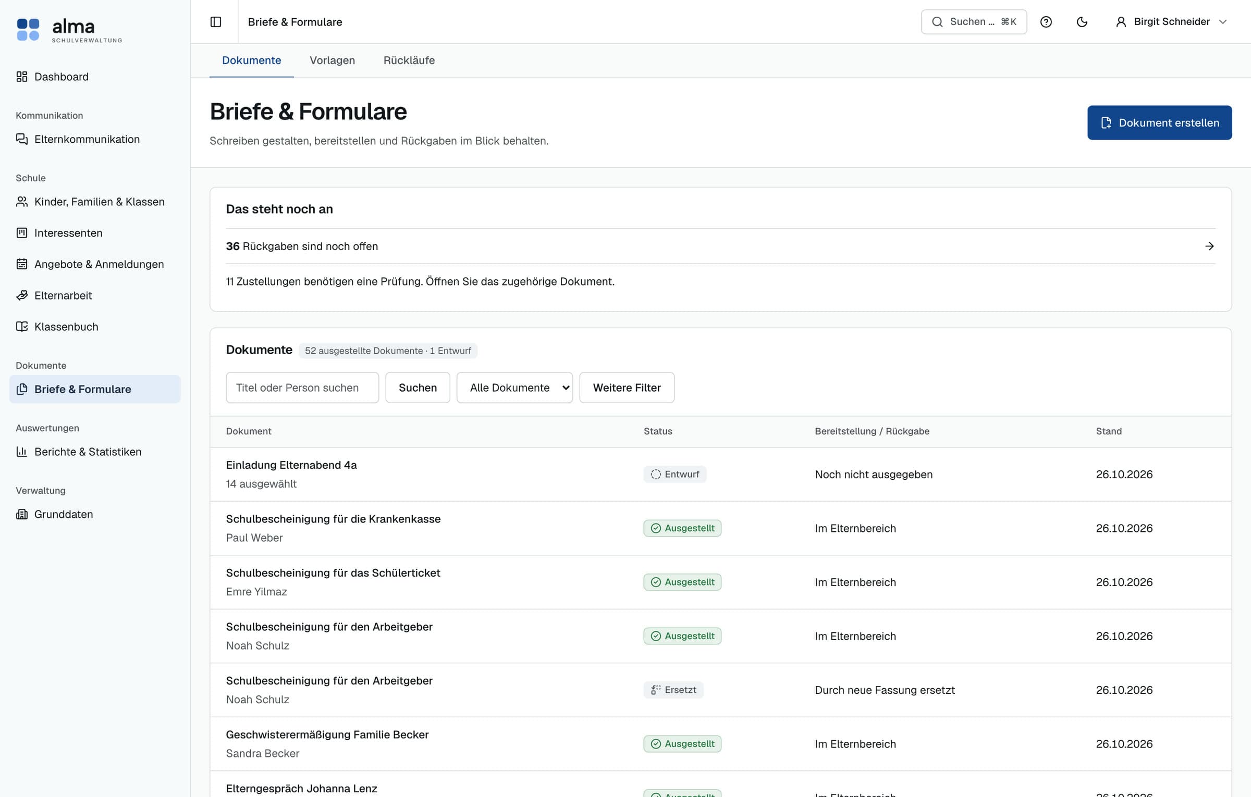The height and width of the screenshot is (797, 1251).
Task: Switch to the Dokumente tab
Action: (251, 60)
